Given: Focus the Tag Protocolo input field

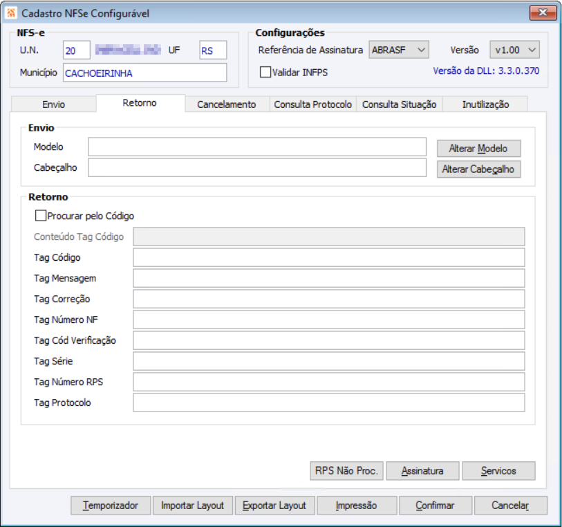Looking at the screenshot, I should pos(328,403).
